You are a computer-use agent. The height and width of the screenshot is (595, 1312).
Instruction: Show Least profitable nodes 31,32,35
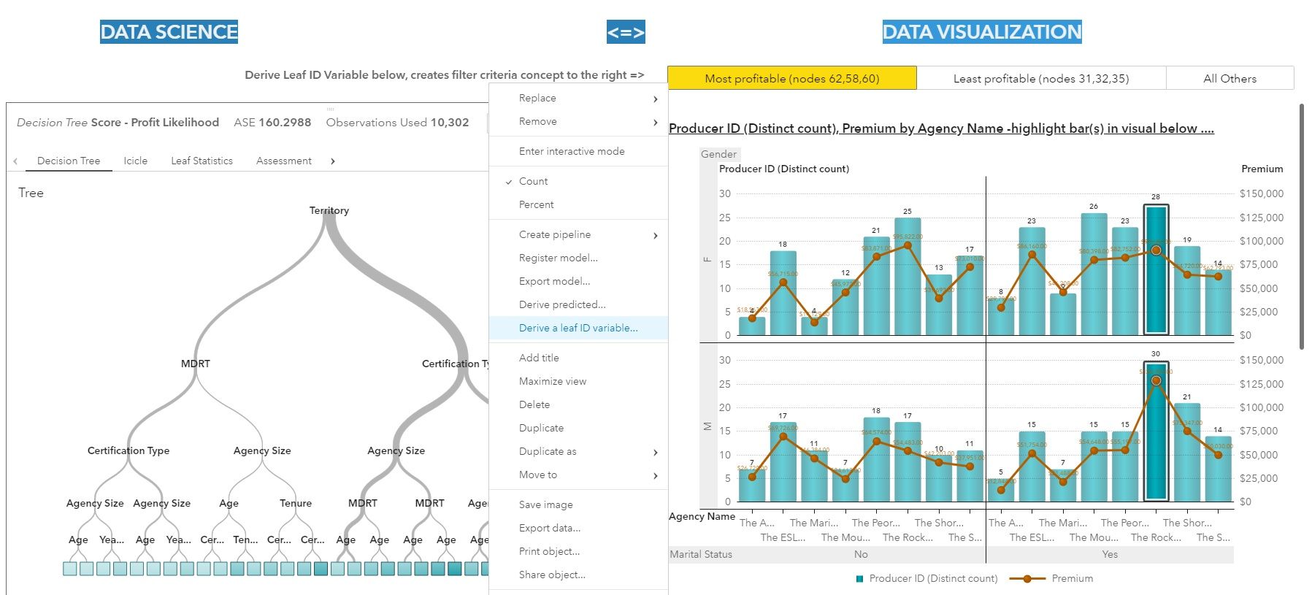(x=1040, y=78)
